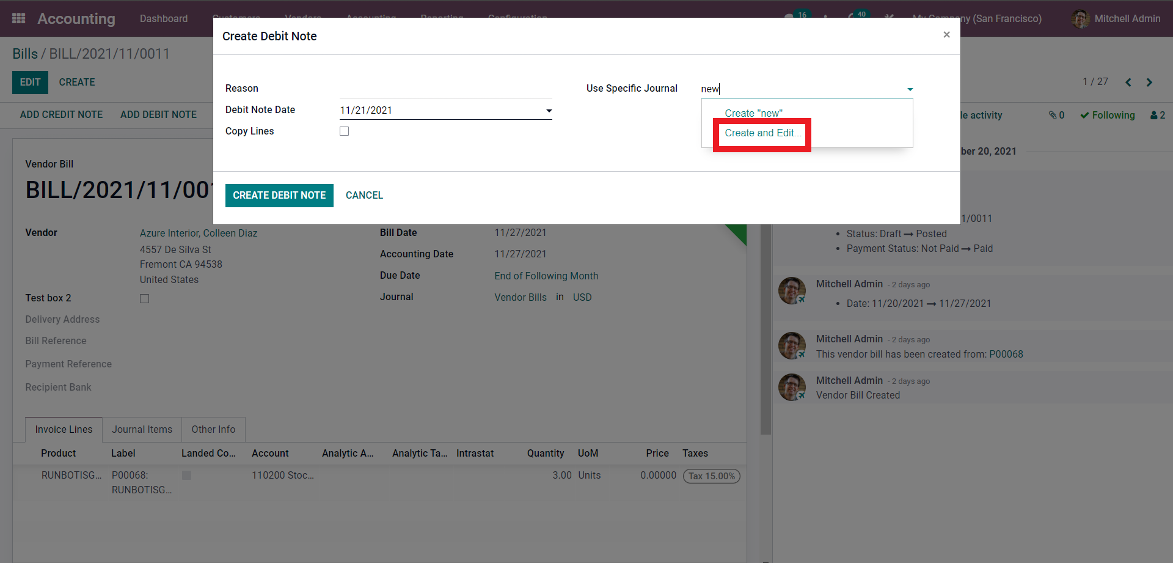Click the form vertical scrollbar

point(766,329)
